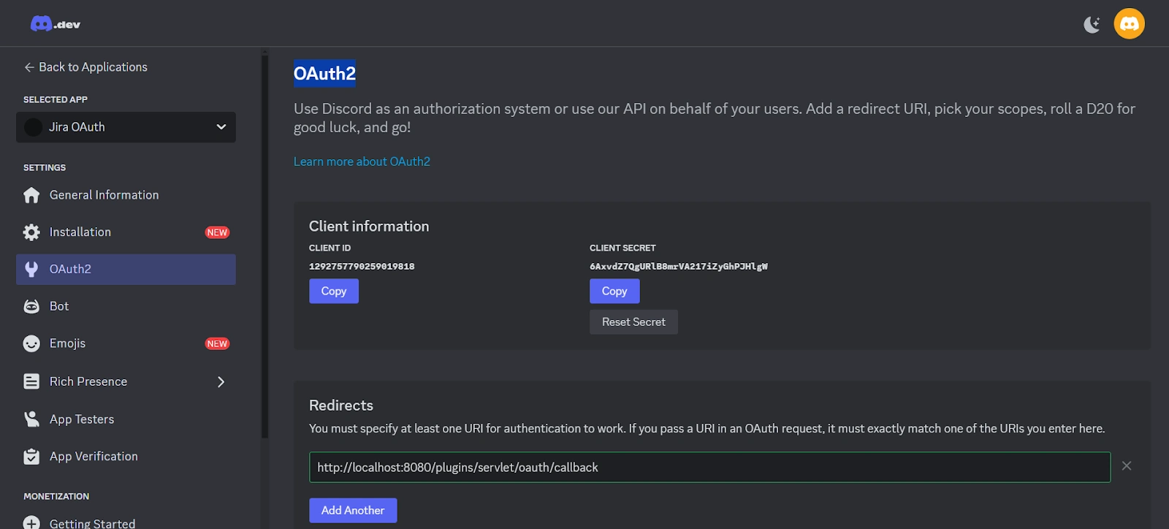
Task: Open App Testers page
Action: 126,419
